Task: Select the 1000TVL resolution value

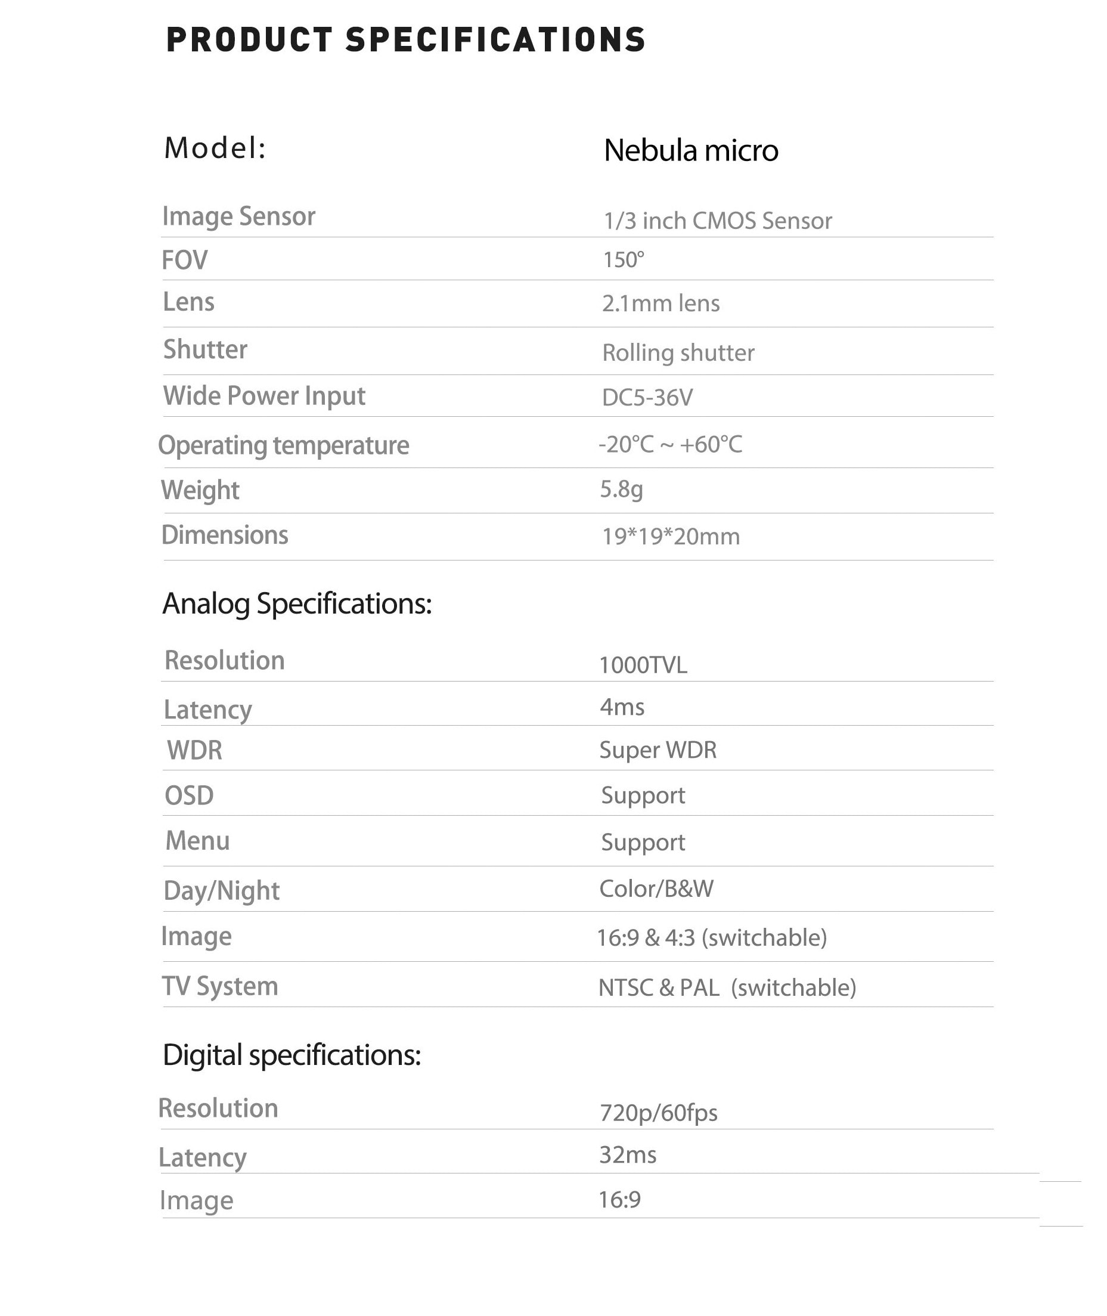Action: pyautogui.click(x=643, y=665)
